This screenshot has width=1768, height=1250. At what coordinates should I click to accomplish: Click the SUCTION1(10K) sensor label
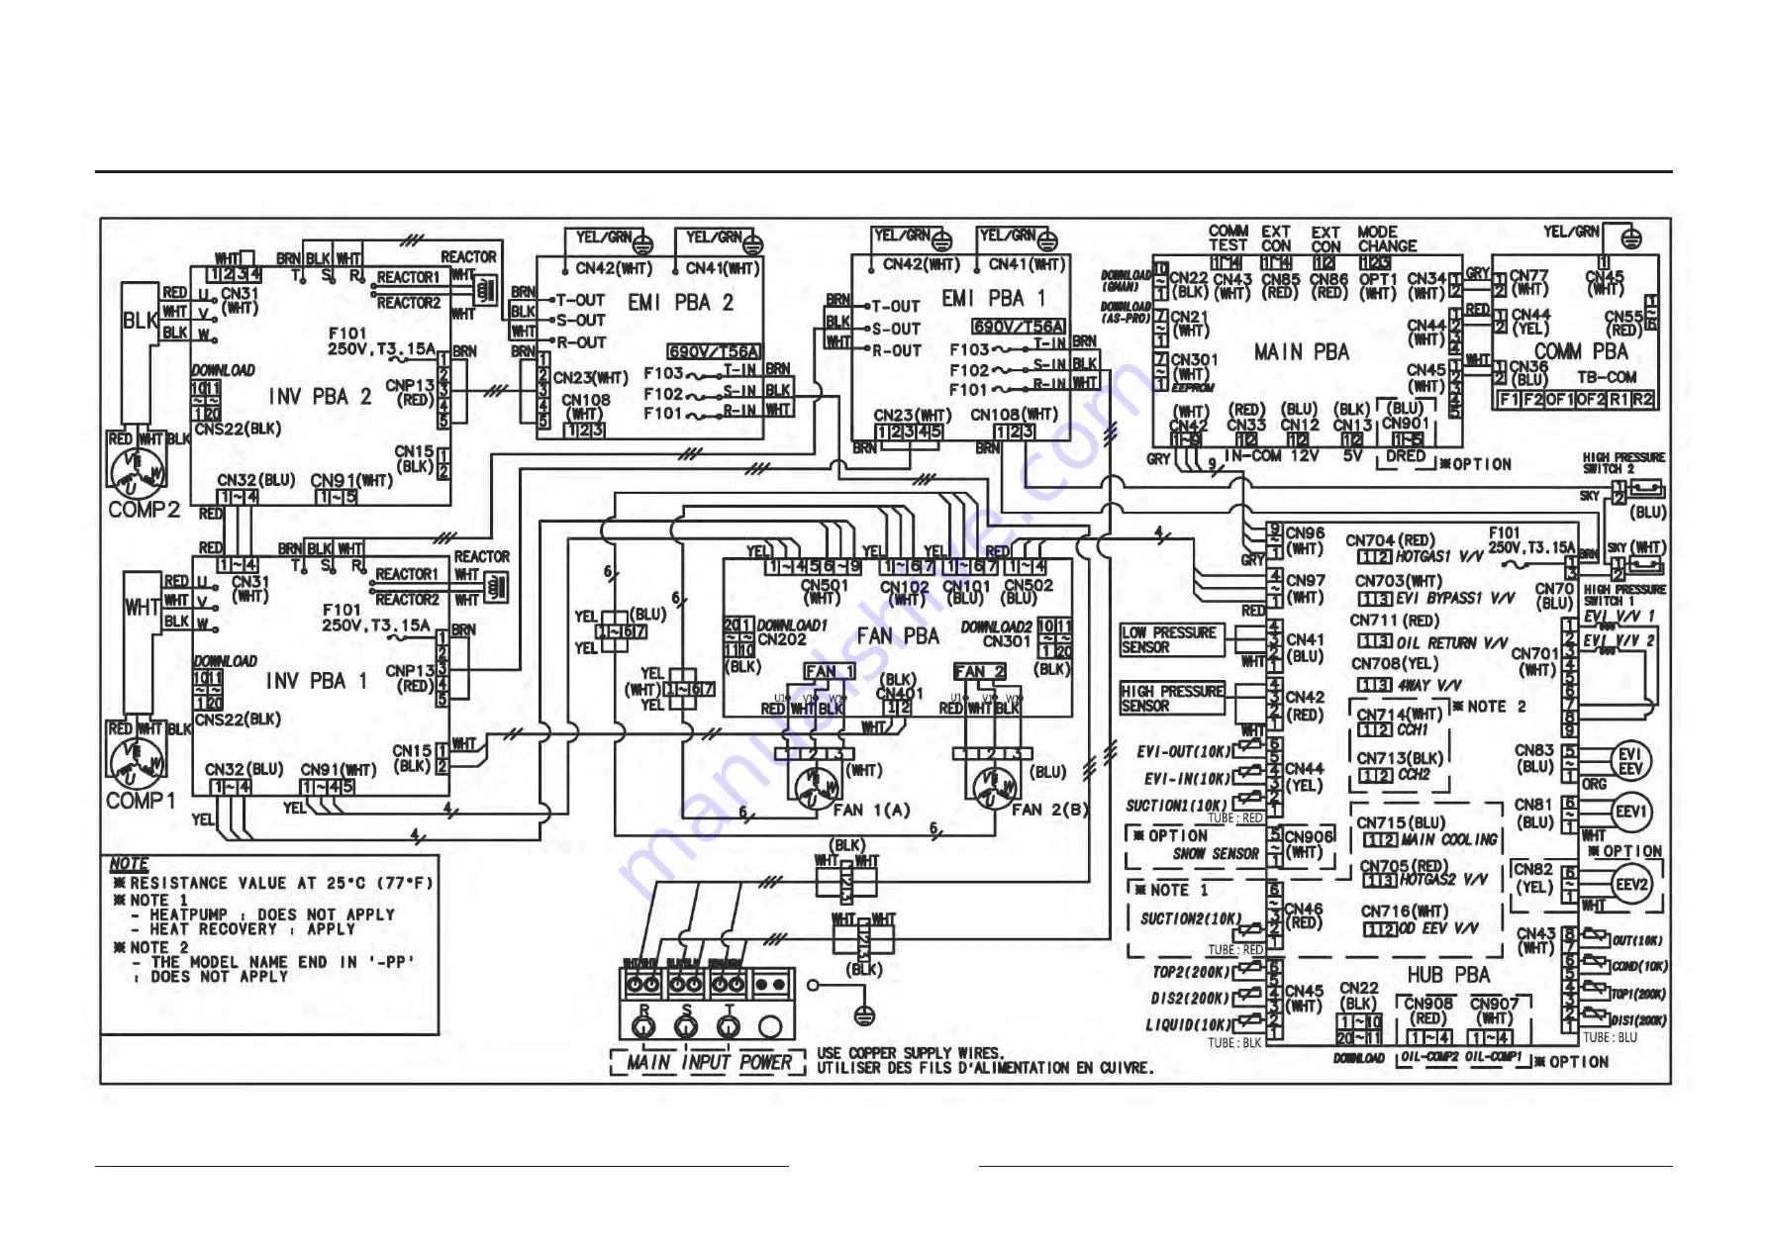pos(1176,806)
